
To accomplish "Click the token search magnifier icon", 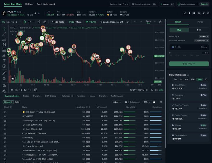I will pyautogui.click(x=208, y=13).
